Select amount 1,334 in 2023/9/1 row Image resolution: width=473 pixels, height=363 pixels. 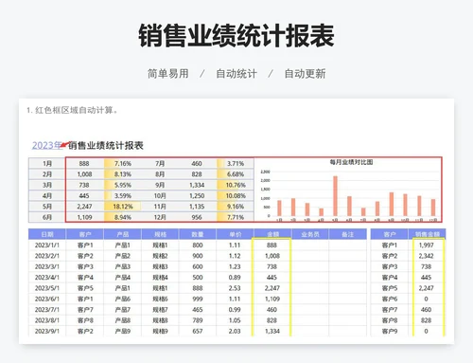[x=272, y=331]
